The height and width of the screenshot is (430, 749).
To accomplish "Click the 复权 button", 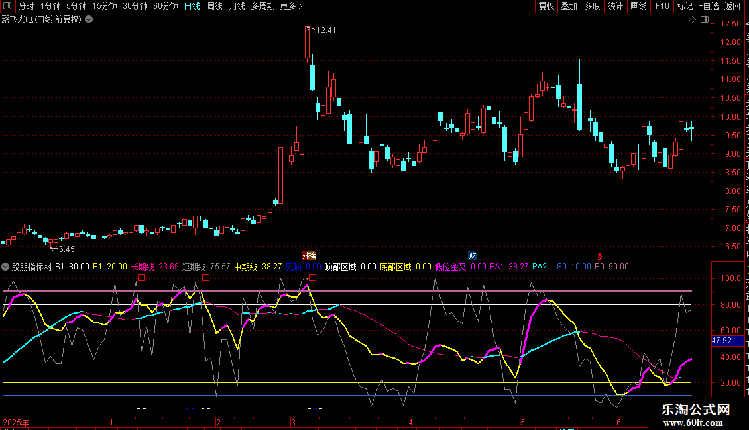I will coord(546,6).
